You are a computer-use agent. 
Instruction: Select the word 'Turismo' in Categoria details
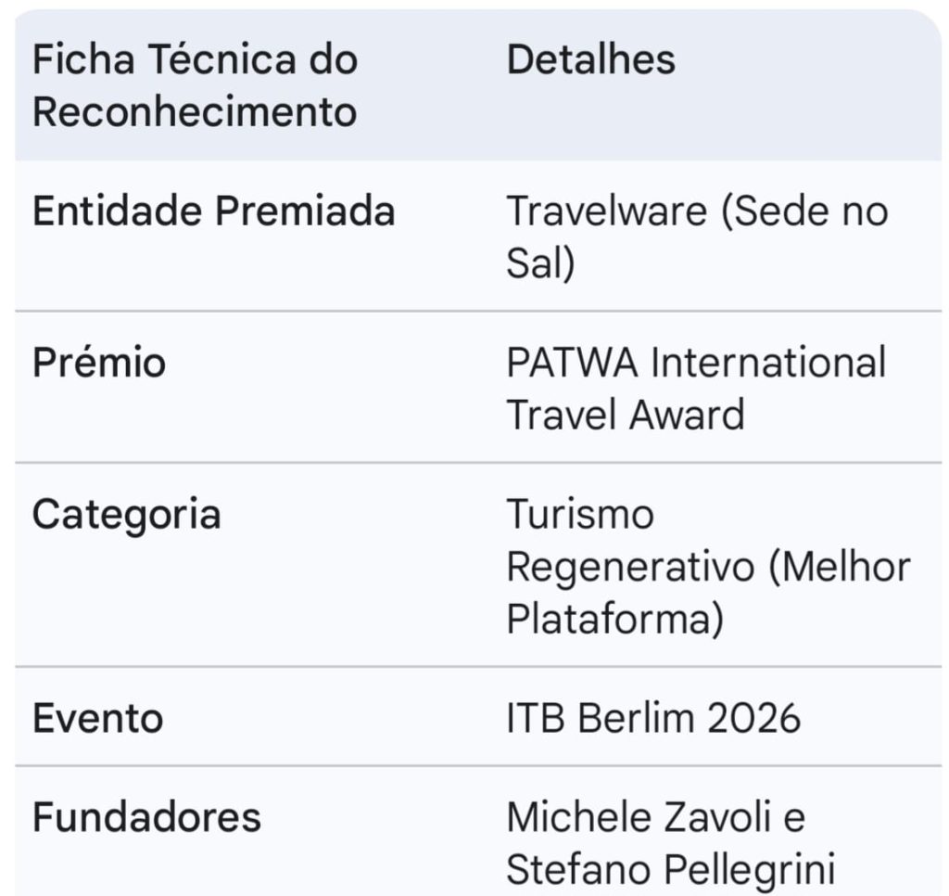(580, 514)
